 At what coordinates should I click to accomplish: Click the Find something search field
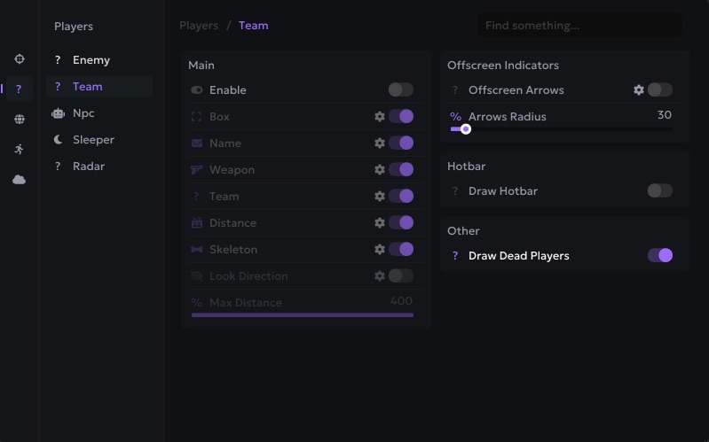point(580,26)
